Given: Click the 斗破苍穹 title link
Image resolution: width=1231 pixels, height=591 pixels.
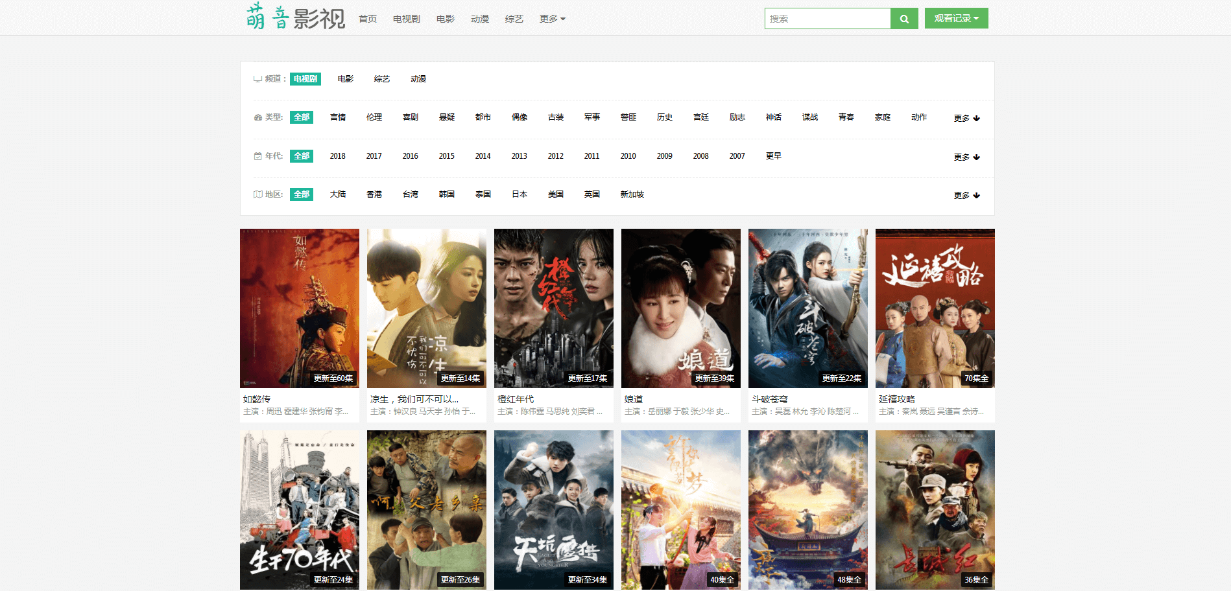Looking at the screenshot, I should click(770, 399).
